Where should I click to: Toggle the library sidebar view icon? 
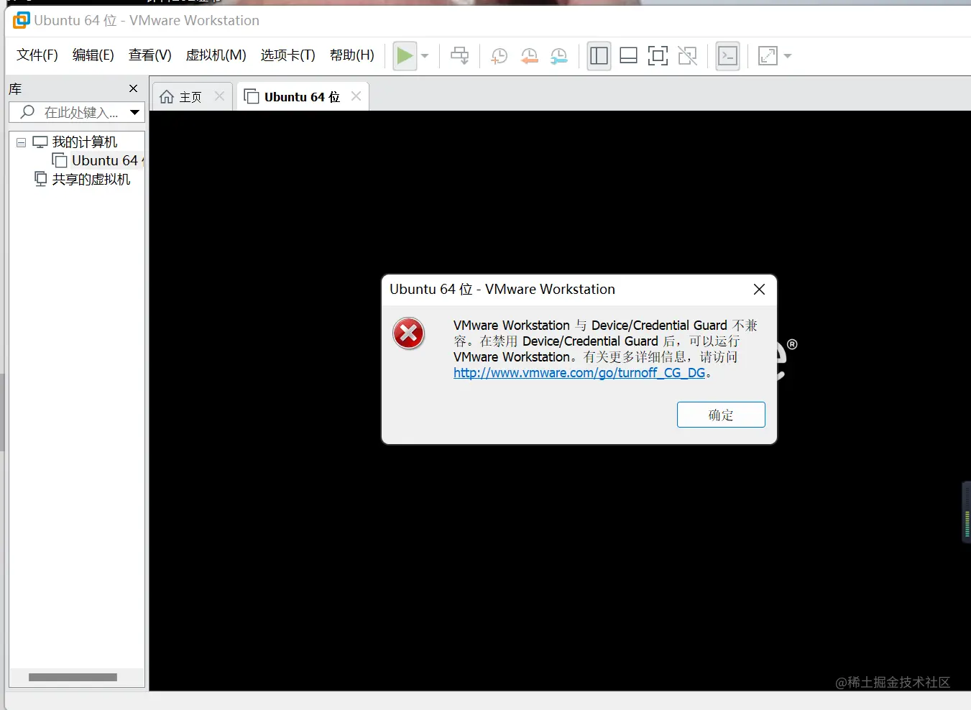(599, 56)
